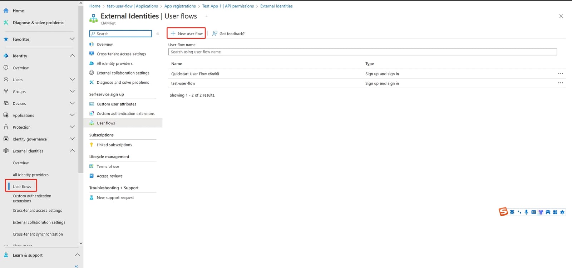Viewport: 572px width, 268px height.
Task: Click the Got feedback person icon
Action: [x=215, y=33]
